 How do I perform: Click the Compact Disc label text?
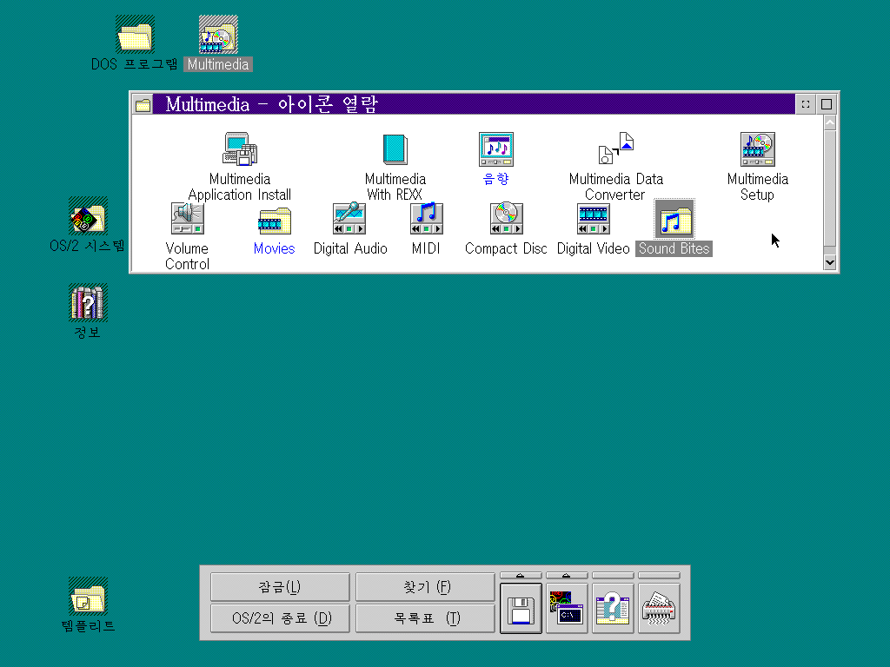pyautogui.click(x=506, y=248)
